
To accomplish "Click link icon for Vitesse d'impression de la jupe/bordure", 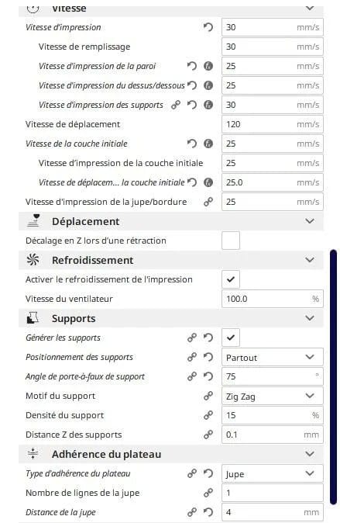I will point(208,202).
